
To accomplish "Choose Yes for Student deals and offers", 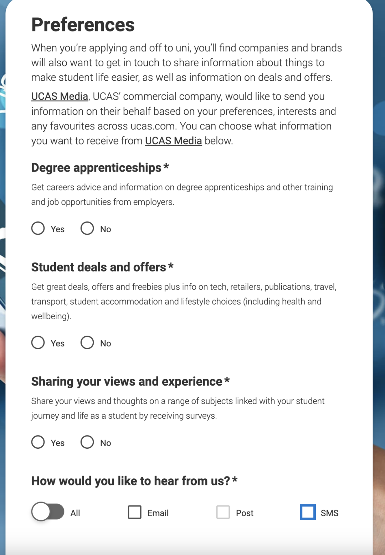I will tap(38, 342).
